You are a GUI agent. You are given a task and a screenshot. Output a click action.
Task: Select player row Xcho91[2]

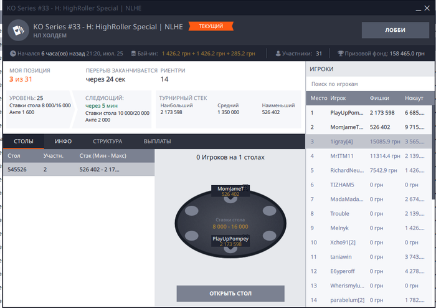pyautogui.click(x=369, y=243)
